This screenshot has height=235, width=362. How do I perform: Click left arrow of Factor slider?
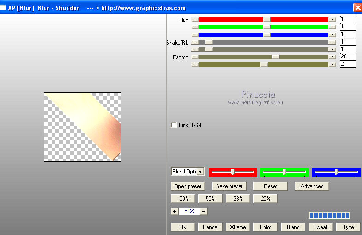(195, 56)
